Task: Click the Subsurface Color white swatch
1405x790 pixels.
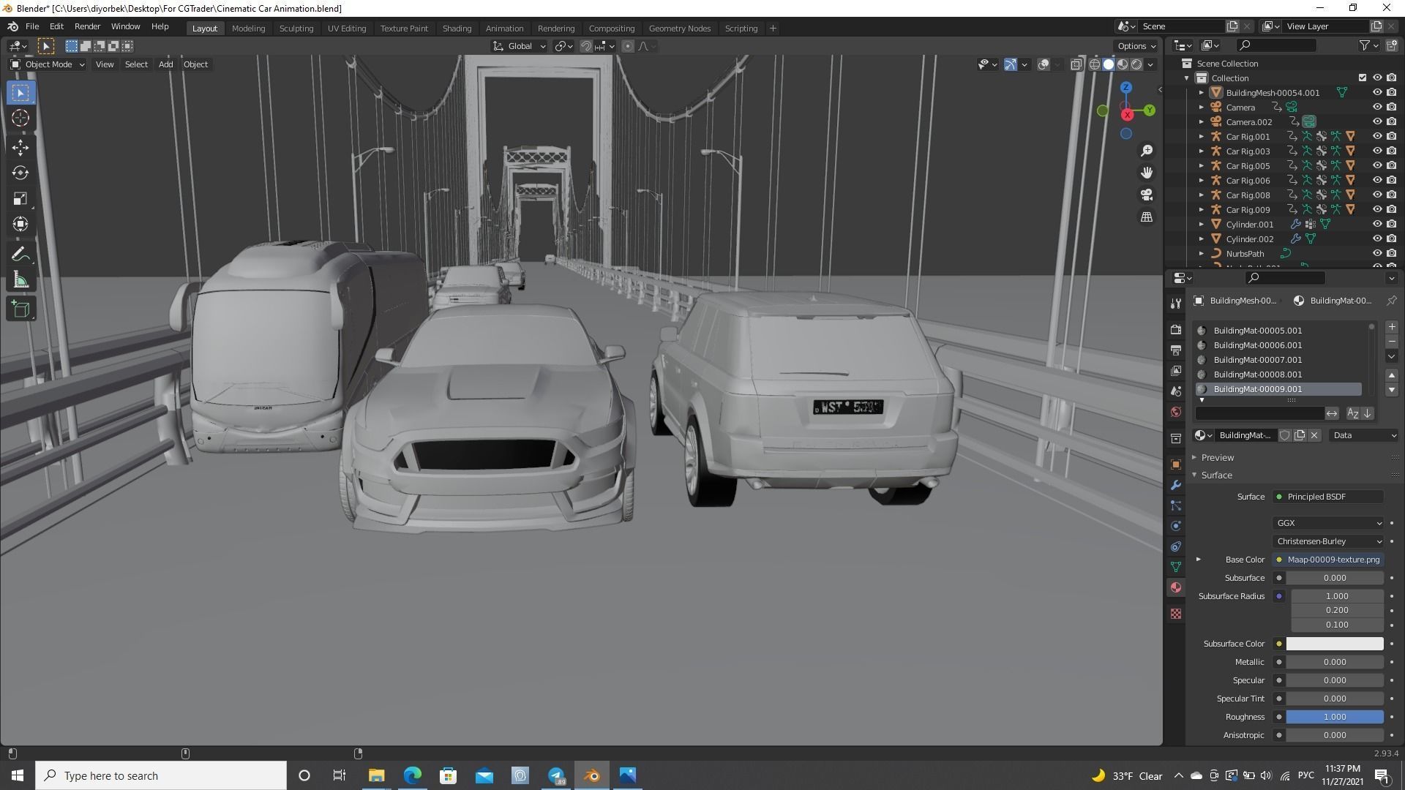Action: [1335, 644]
